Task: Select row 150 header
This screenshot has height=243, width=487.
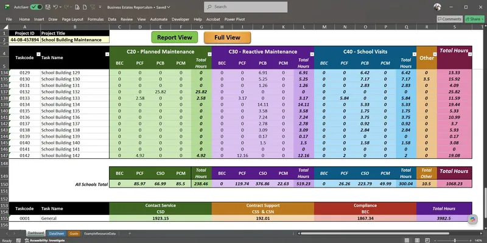Action: coord(4,185)
